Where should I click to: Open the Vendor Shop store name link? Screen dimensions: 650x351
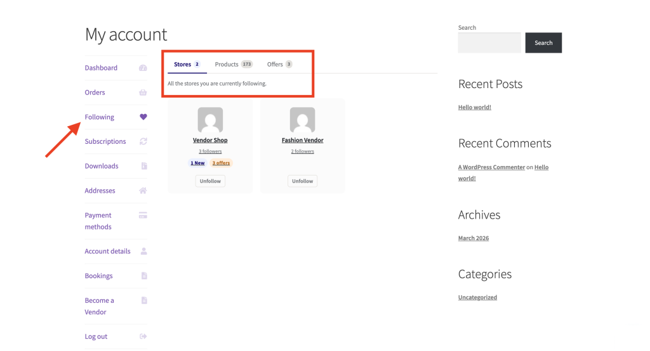coord(210,140)
